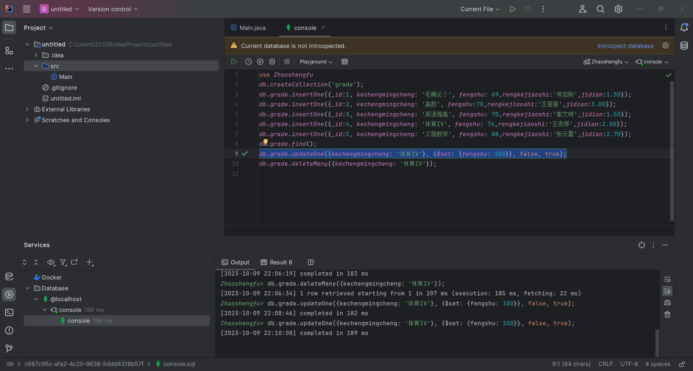Toggle the eye view options in Services
Image resolution: width=693 pixels, height=371 pixels.
point(51,262)
